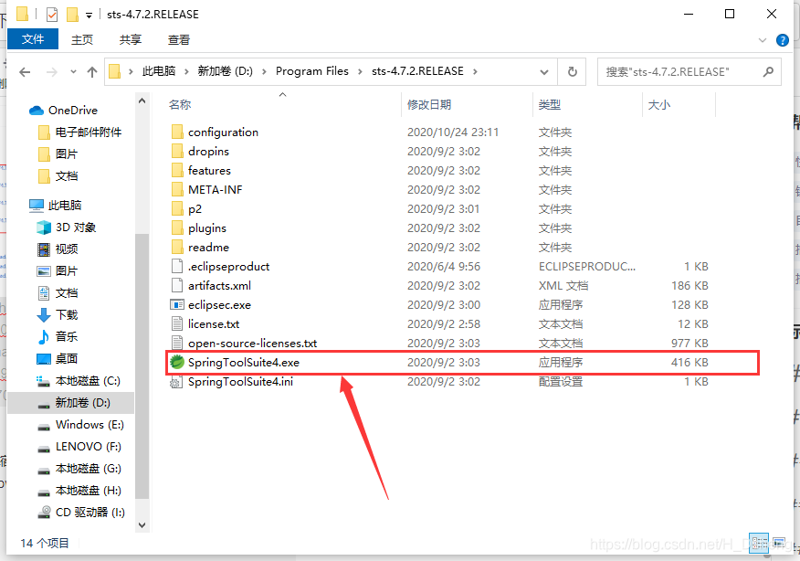The width and height of the screenshot is (800, 561).
Task: Select the p2 folder icon
Action: [177, 209]
